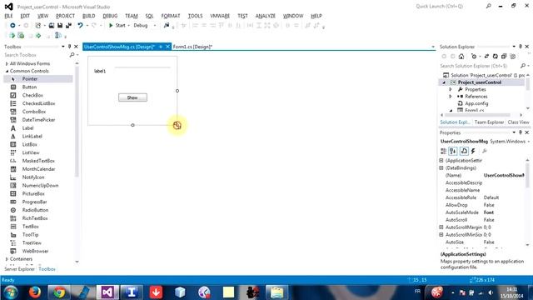Open the FILE menu

[8, 16]
